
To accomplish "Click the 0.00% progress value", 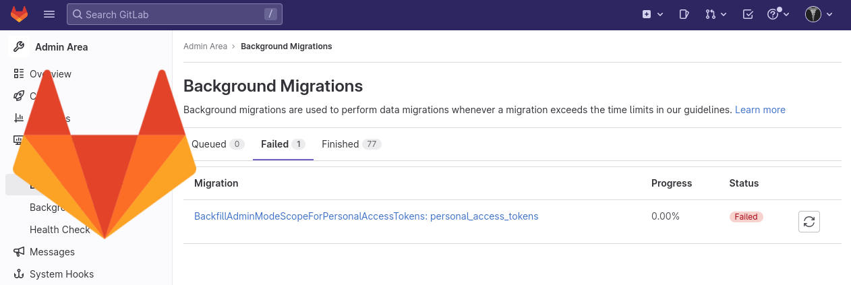I will coord(666,216).
